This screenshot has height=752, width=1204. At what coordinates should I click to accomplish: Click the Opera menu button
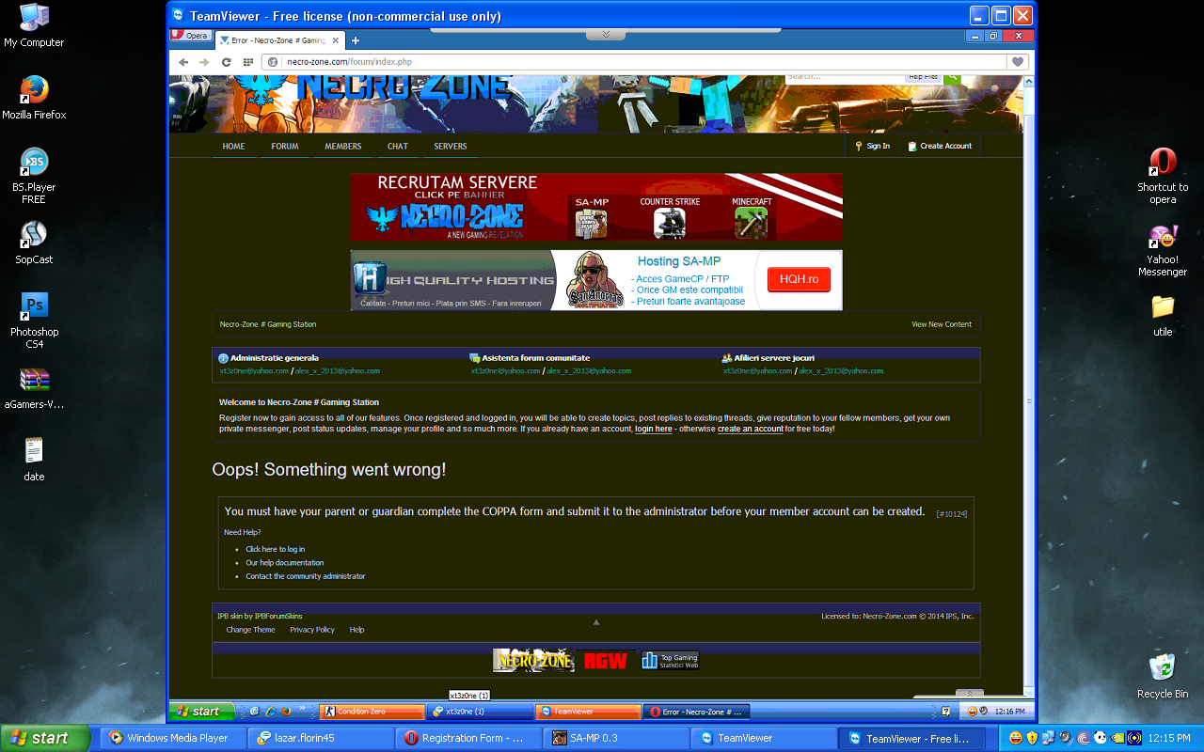(x=190, y=36)
